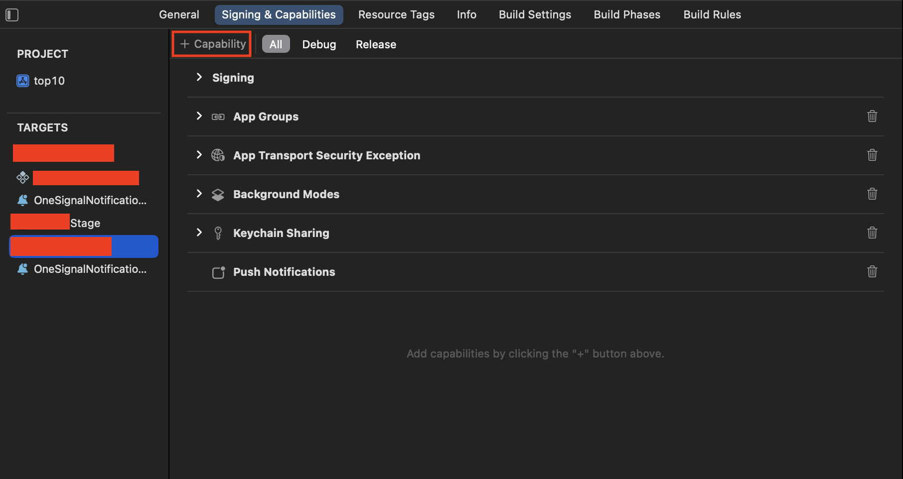Delete the Keychain Sharing capability
The height and width of the screenshot is (479, 903).
872,233
